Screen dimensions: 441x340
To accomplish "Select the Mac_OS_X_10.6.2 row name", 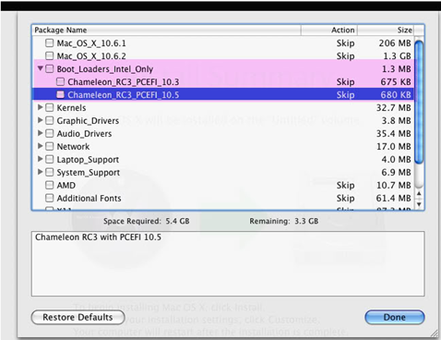I will point(91,56).
